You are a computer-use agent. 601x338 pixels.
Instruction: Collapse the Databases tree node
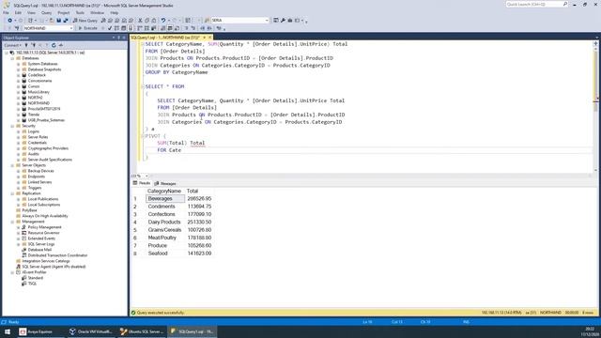pos(12,58)
